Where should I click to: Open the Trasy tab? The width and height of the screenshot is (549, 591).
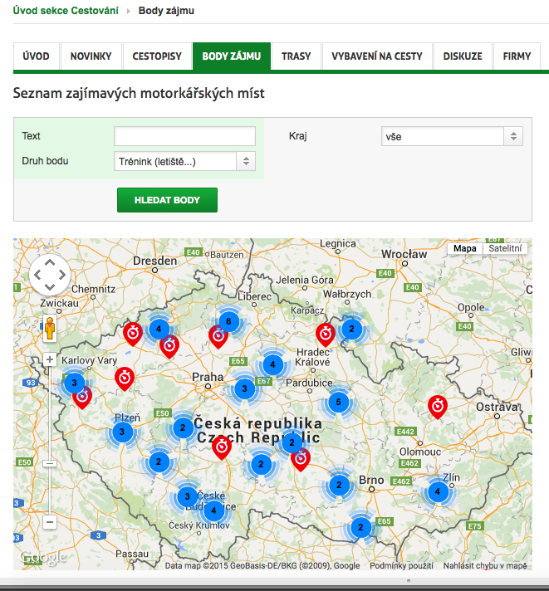point(296,56)
